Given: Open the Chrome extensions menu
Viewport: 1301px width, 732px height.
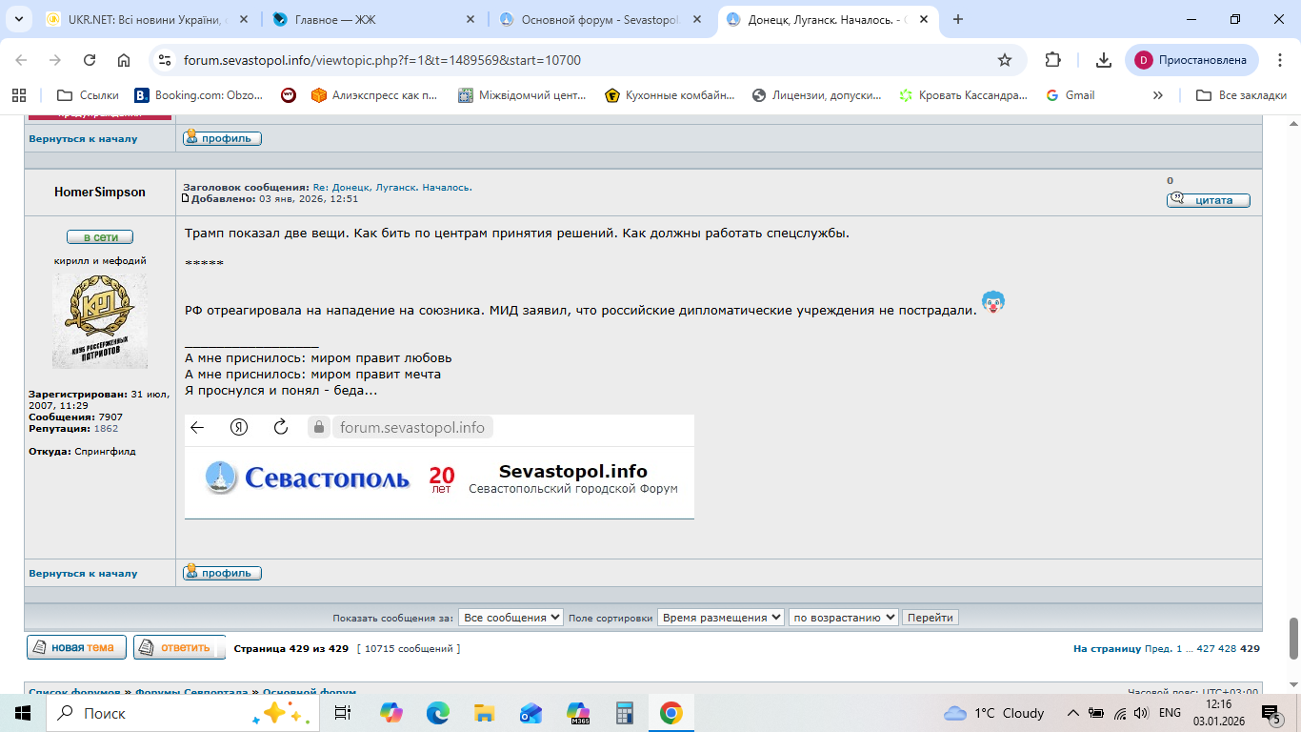Looking at the screenshot, I should (x=1052, y=60).
